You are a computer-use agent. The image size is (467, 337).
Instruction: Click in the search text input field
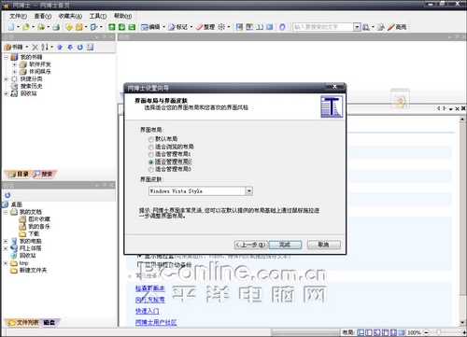click(x=323, y=27)
